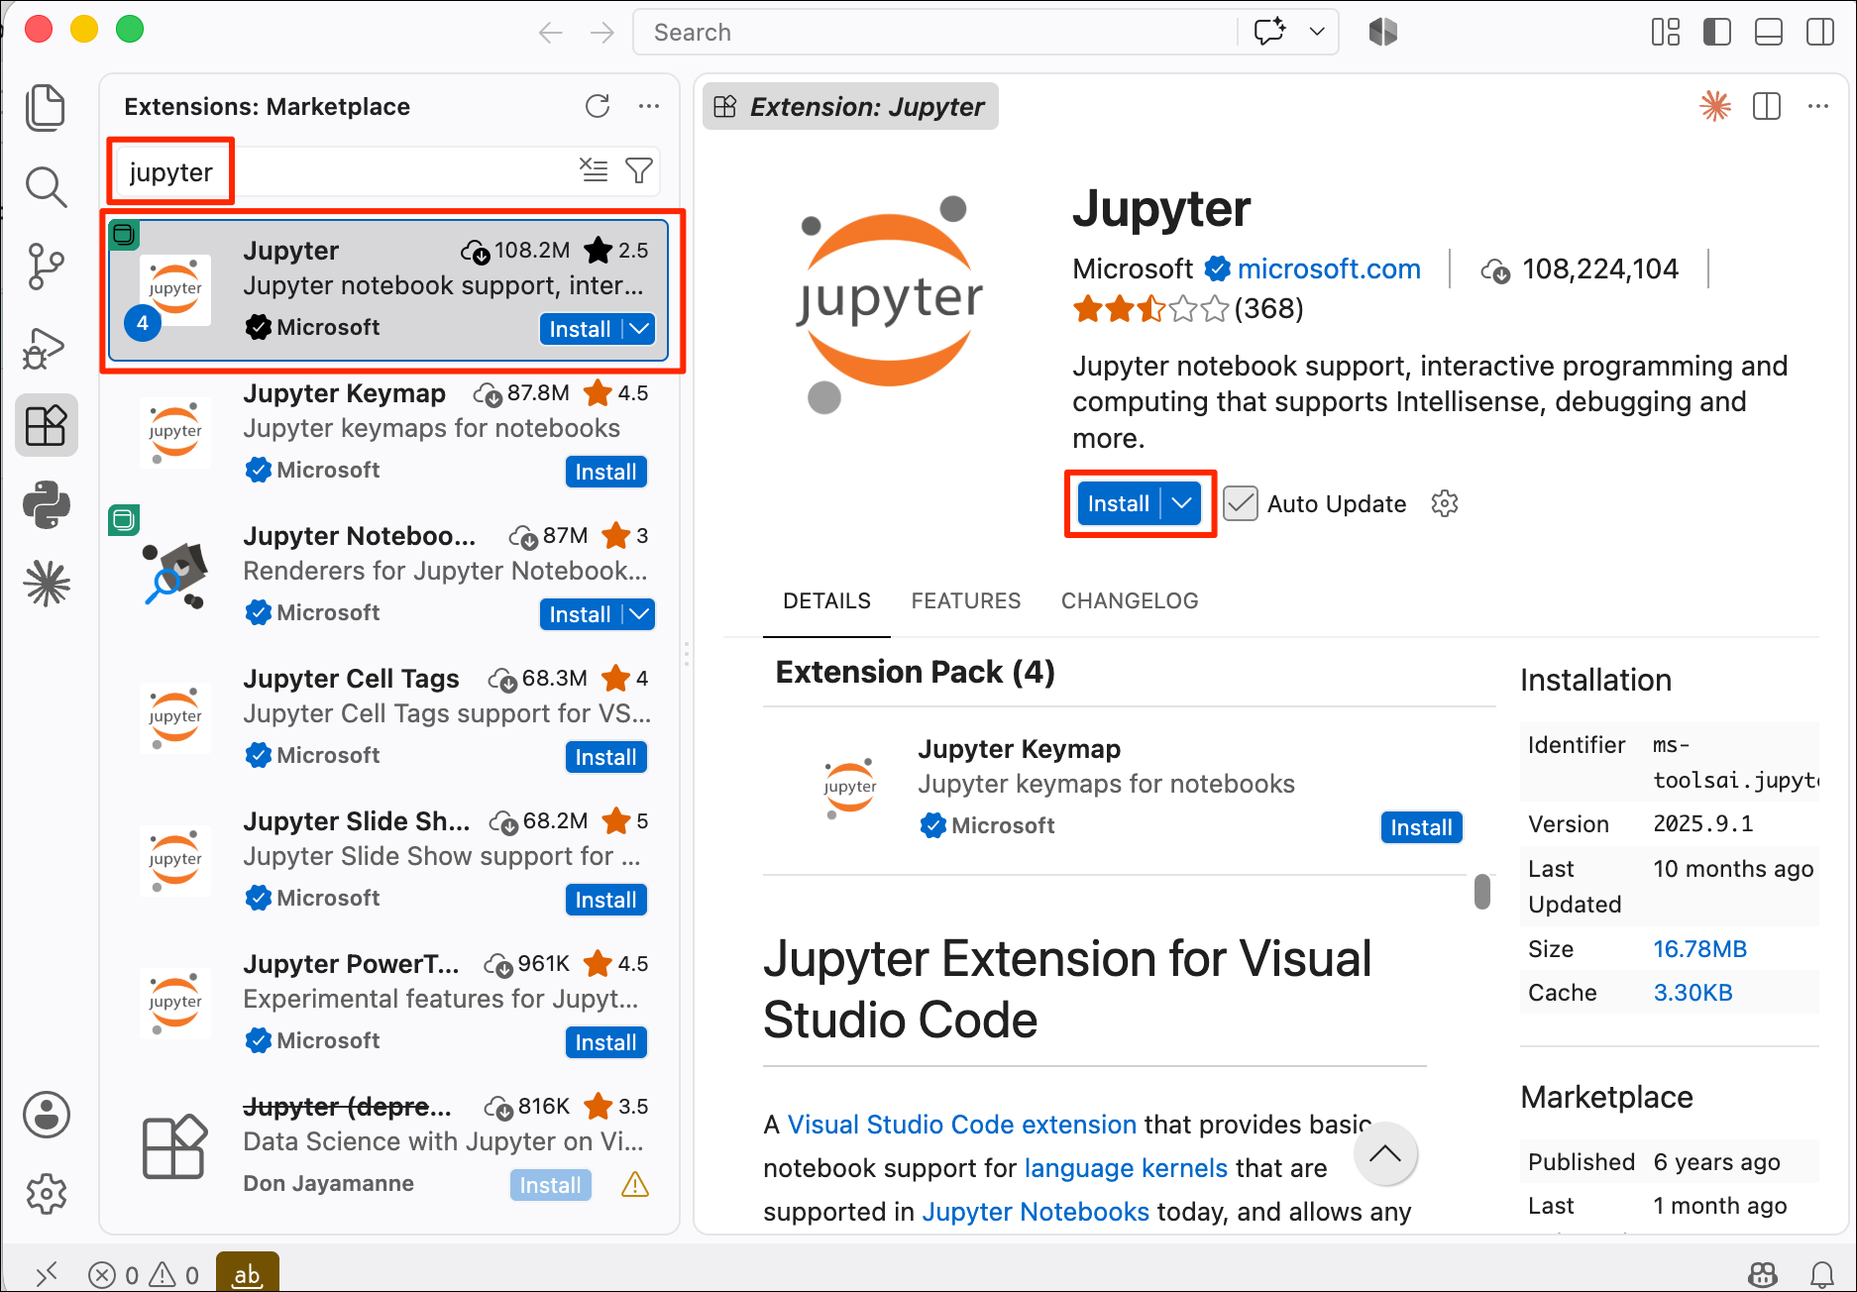Select the Extensions view icon
Screen dimensions: 1857x1292
click(x=46, y=426)
